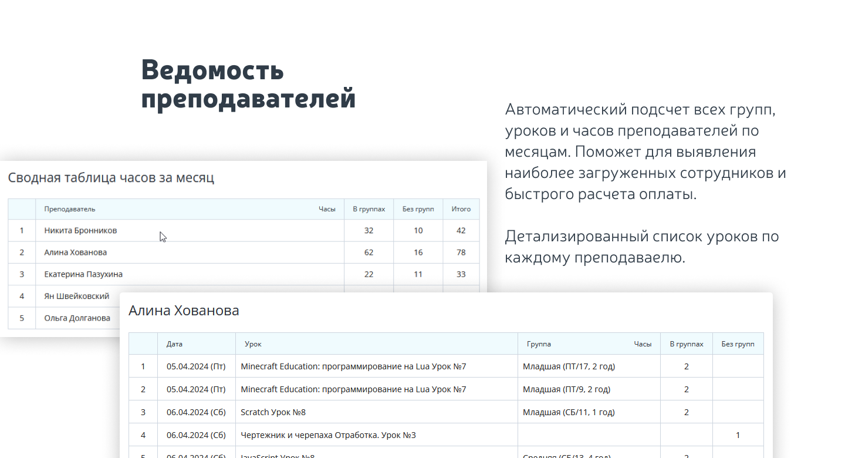Click hours value 2 for group ПТ/9
845x458 pixels.
click(687, 389)
